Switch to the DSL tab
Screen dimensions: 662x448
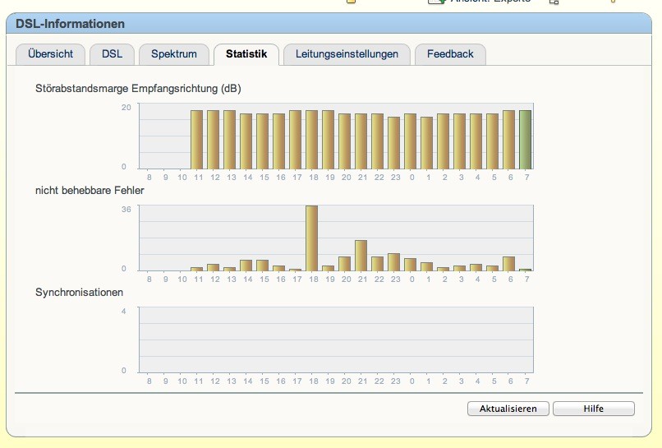coord(112,54)
